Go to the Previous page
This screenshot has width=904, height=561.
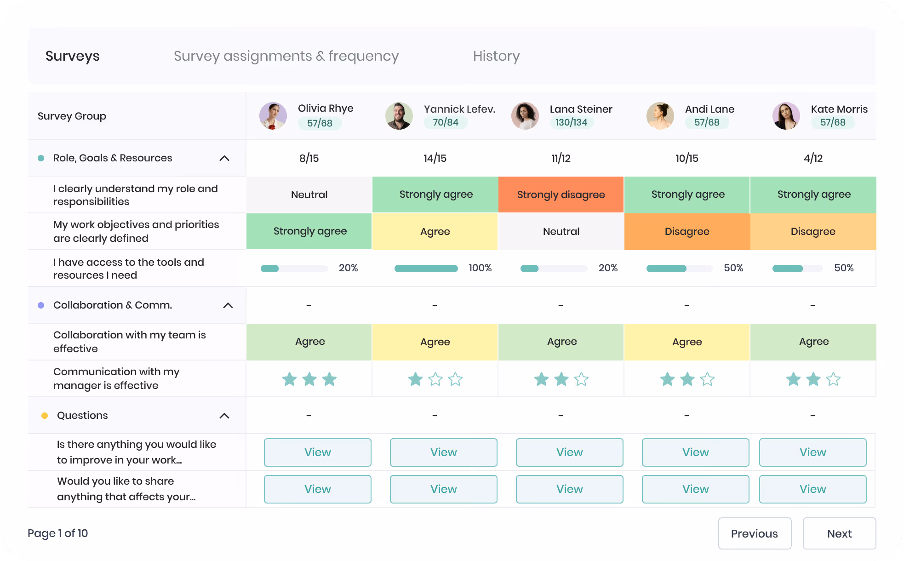pos(755,533)
